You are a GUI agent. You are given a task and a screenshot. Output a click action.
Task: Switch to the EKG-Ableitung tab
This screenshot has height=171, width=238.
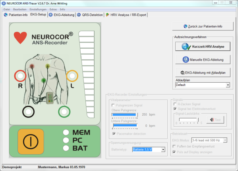click(62, 15)
